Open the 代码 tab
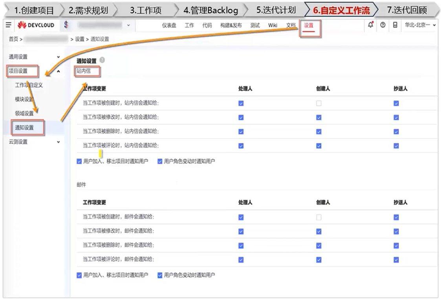Viewport: 441px width, 299px height. pos(207,25)
